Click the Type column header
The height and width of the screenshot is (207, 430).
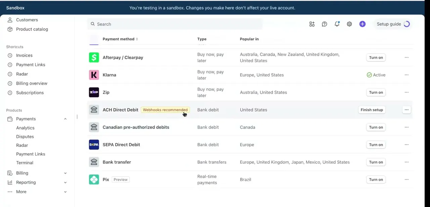[x=202, y=39]
